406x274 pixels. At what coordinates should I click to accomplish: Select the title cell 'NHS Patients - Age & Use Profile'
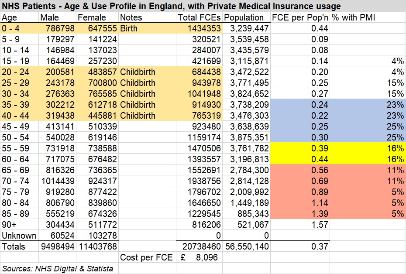click(171, 7)
